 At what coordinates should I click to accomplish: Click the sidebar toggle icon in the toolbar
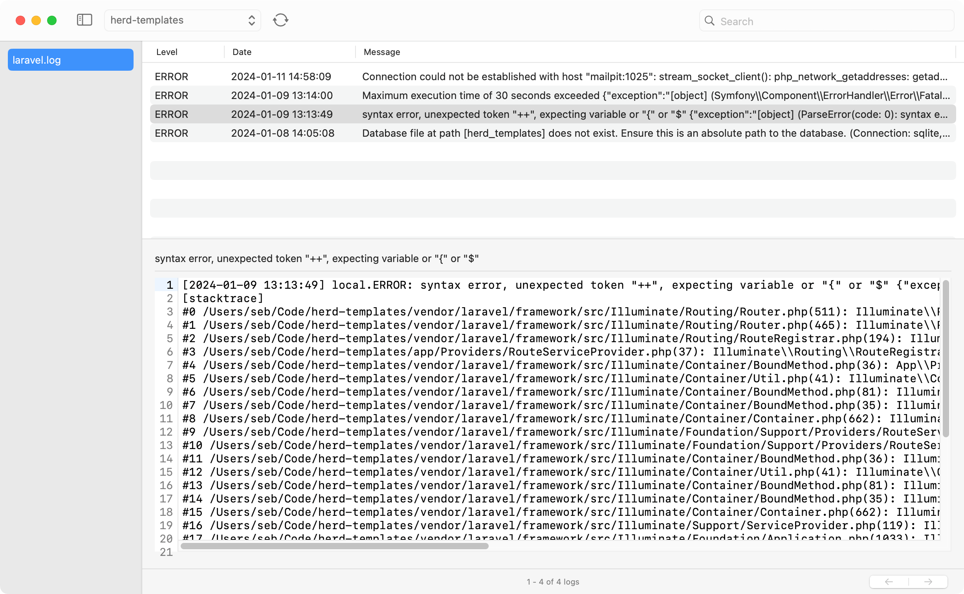coord(84,20)
